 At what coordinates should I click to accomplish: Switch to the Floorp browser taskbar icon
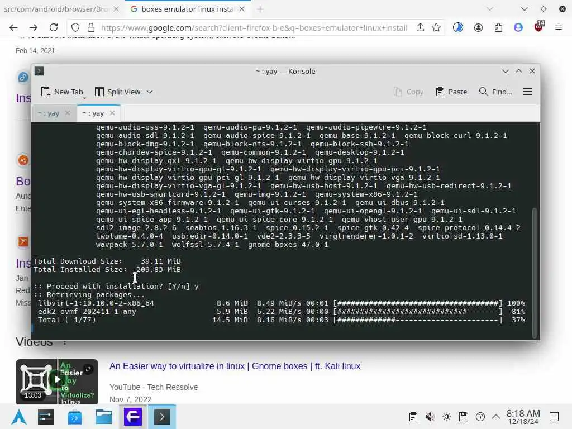[133, 417]
